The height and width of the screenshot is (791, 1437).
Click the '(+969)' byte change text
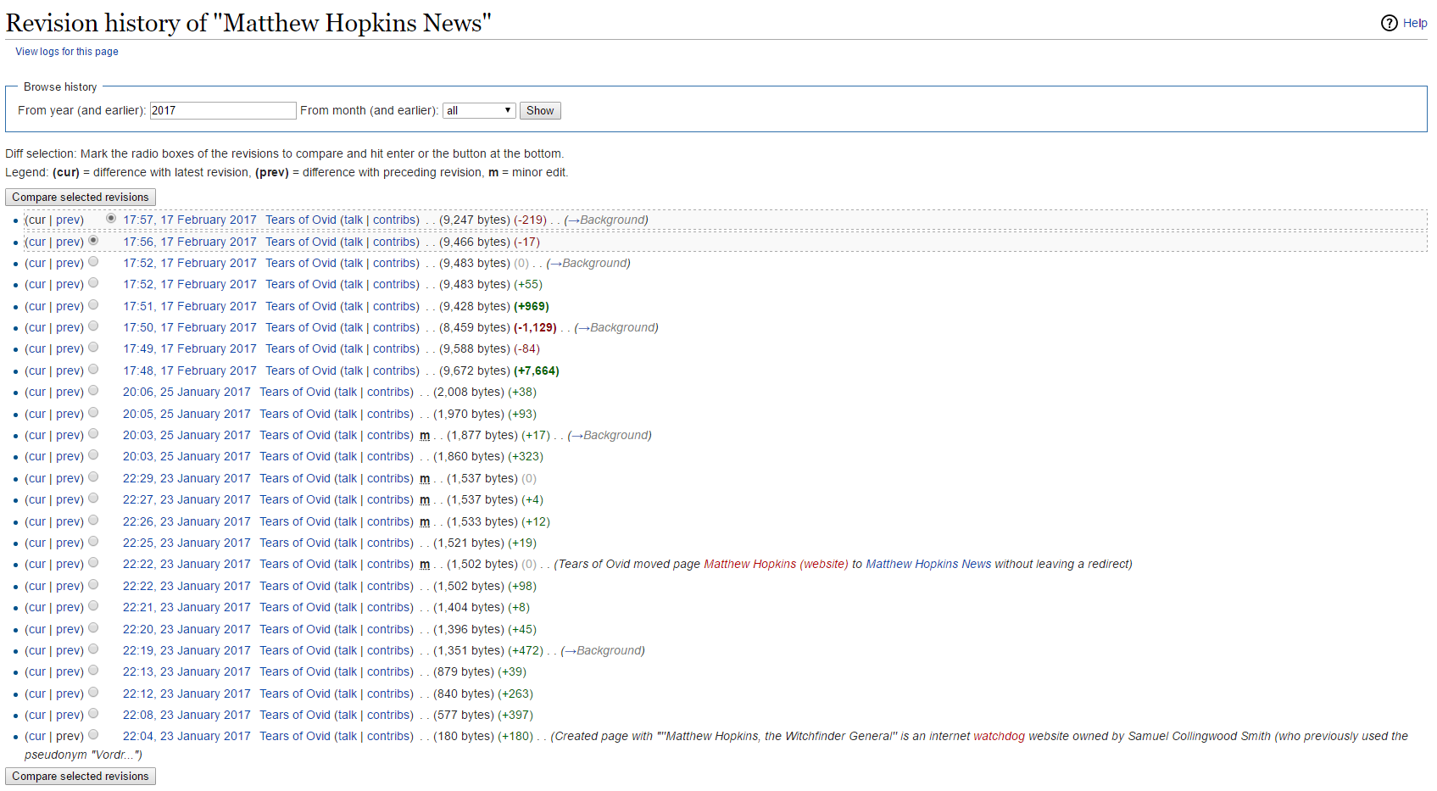tap(532, 306)
